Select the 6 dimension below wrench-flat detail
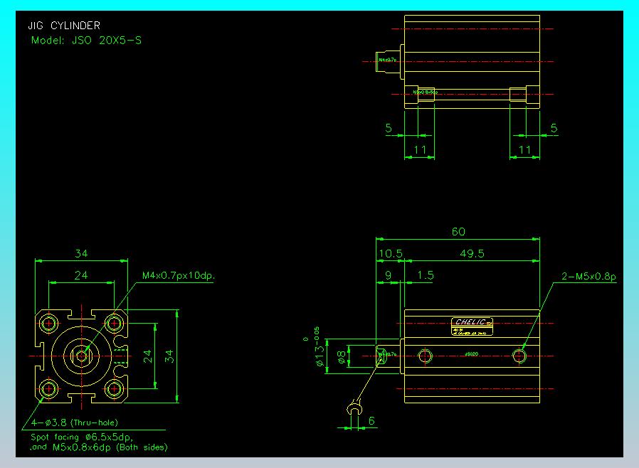The width and height of the screenshot is (639, 468). [371, 421]
